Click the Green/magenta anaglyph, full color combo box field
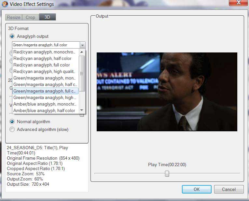Viewport: 249px width, 201px height. [x=46, y=45]
